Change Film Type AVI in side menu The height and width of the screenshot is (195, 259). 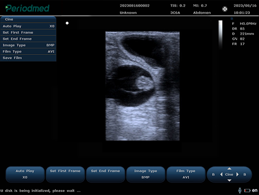[x=28, y=52]
